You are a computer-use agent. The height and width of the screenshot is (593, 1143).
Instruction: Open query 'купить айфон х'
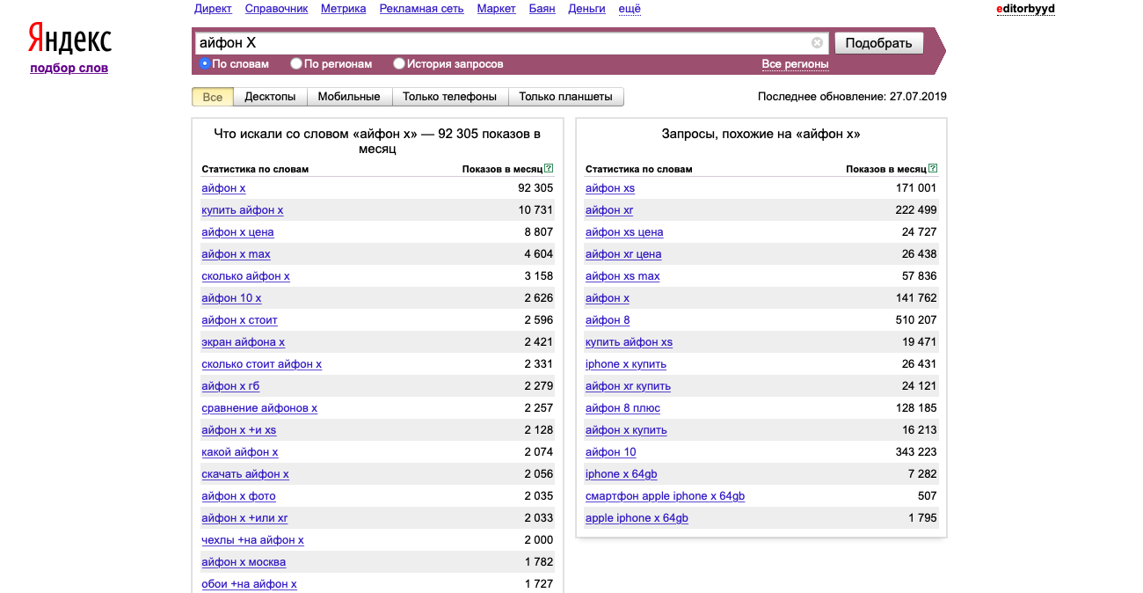tap(243, 210)
